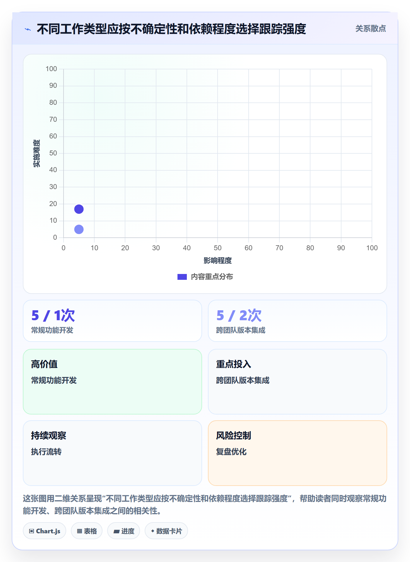
Task: Select the orange 风险控制 quadrant card
Action: pos(298,453)
